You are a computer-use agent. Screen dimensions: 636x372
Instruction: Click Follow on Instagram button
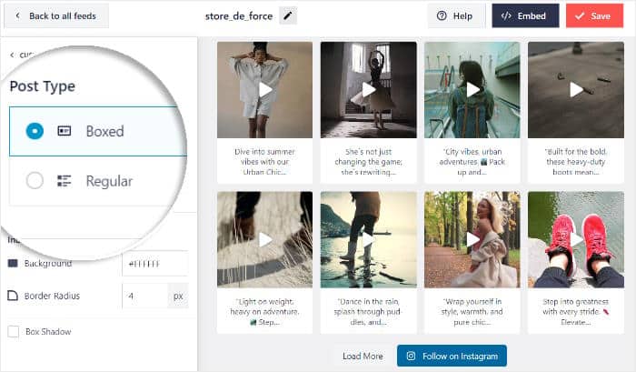tap(452, 356)
